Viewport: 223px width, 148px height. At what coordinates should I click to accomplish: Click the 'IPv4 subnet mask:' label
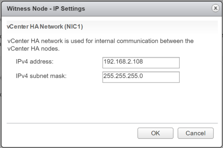[x=41, y=76]
